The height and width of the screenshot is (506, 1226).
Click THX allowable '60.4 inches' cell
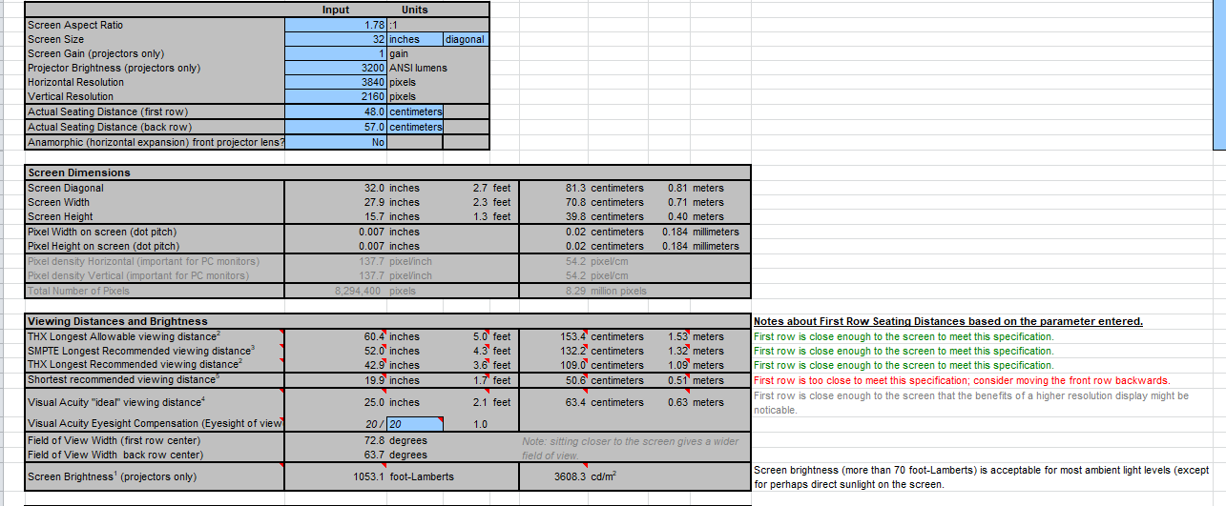392,336
